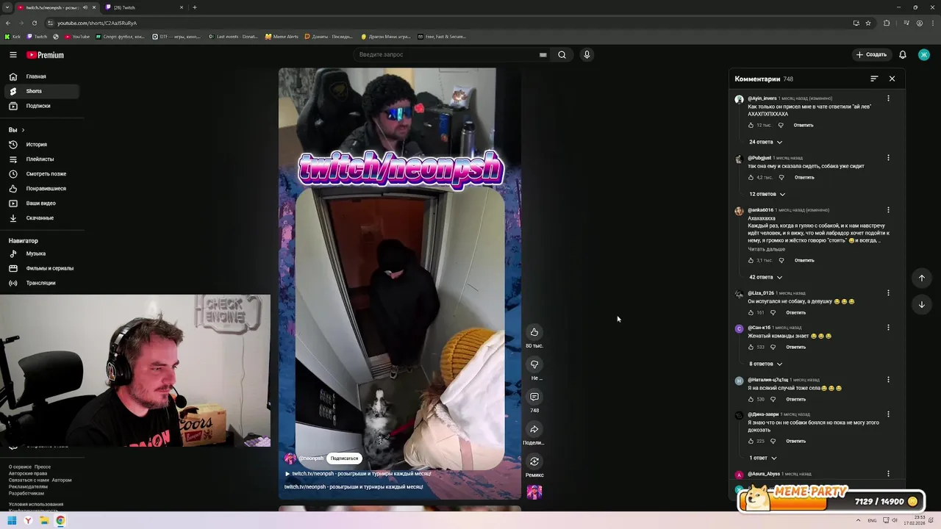Go to the next Short arrow
Image resolution: width=941 pixels, height=529 pixels.
point(922,304)
